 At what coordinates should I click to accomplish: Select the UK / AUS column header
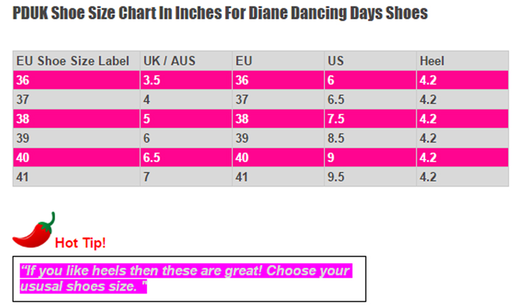(x=186, y=61)
